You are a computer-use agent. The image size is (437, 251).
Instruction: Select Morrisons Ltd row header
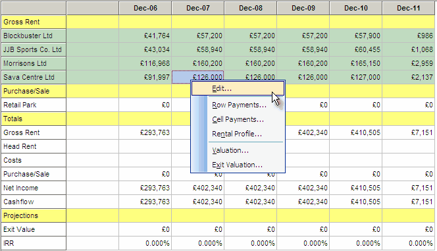click(x=34, y=63)
